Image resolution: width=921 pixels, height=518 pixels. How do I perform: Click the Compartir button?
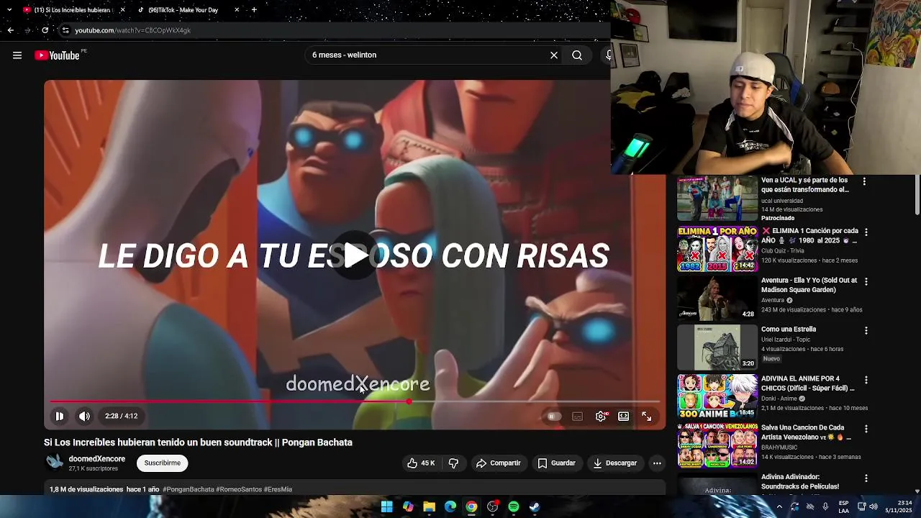tap(498, 463)
